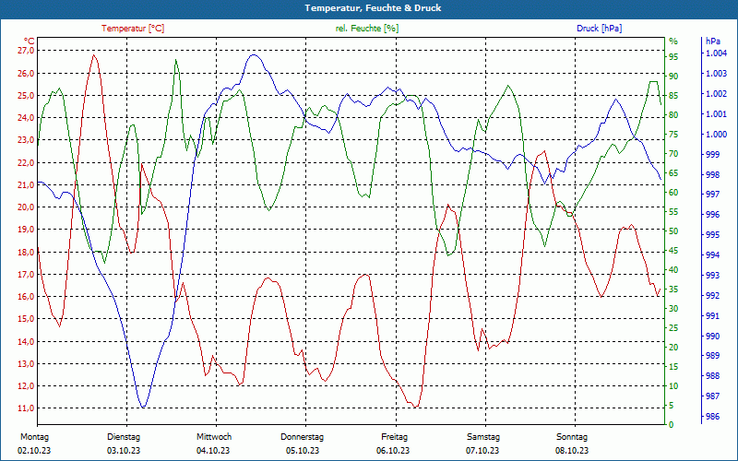
Task: Click the 999 pressure axis value
Action: (712, 154)
